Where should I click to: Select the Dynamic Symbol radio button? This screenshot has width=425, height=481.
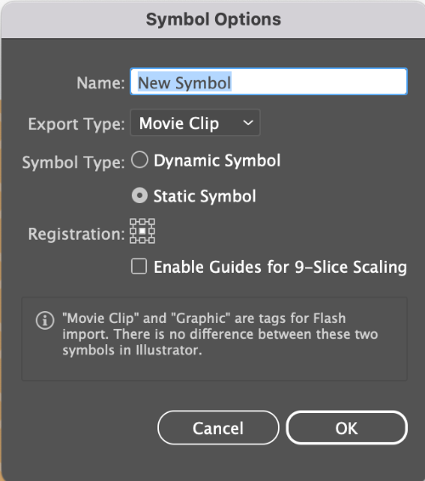pyautogui.click(x=139, y=160)
